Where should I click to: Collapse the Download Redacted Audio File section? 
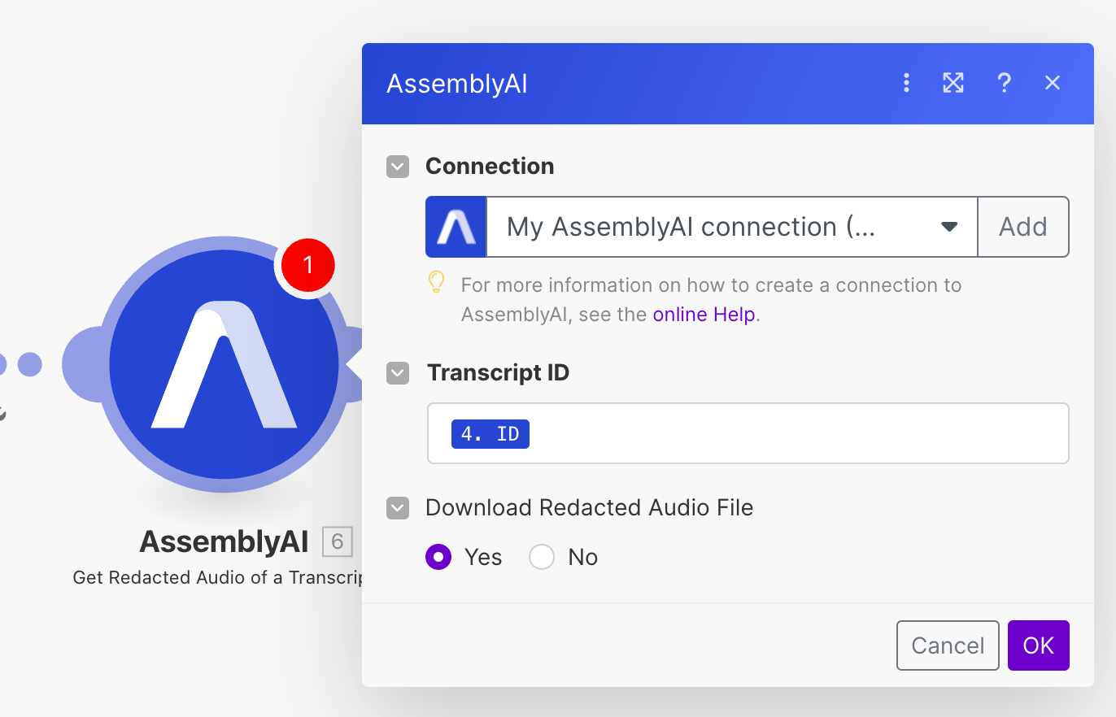click(397, 508)
